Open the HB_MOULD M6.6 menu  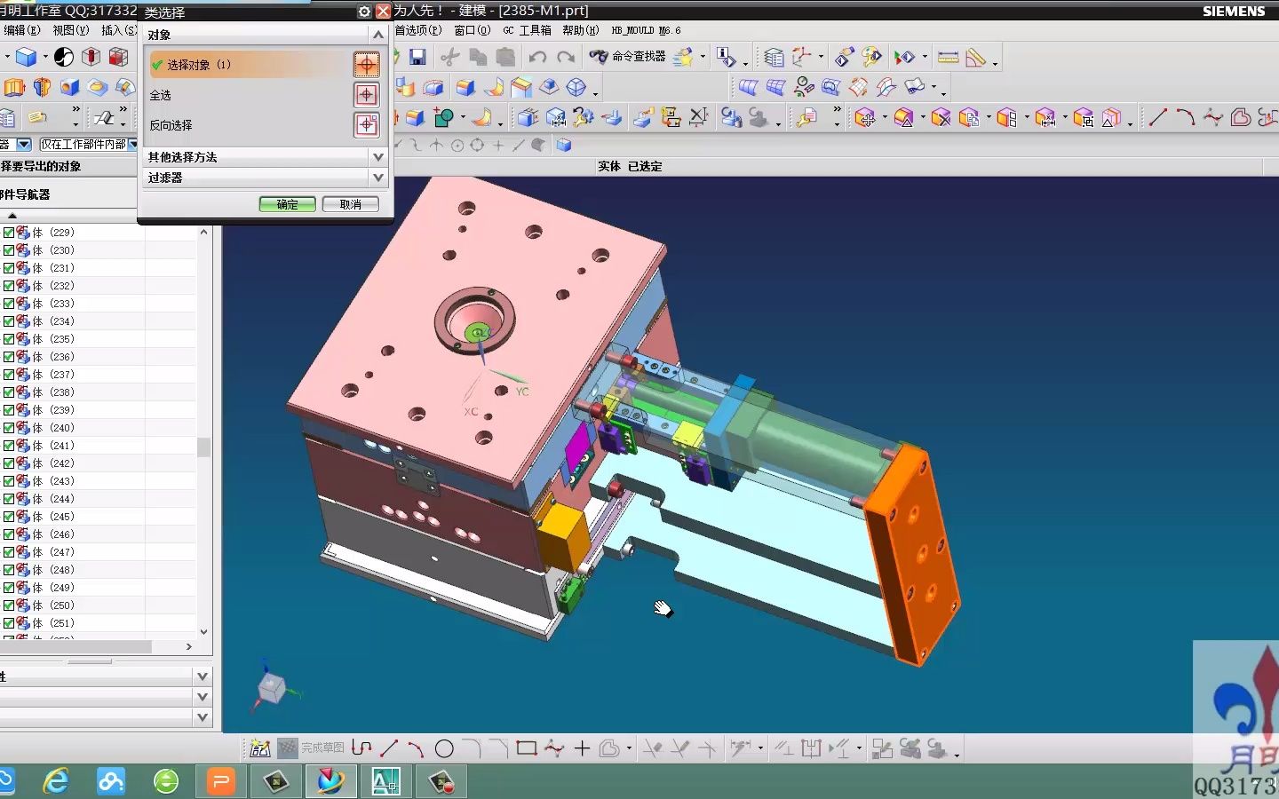pos(646,30)
